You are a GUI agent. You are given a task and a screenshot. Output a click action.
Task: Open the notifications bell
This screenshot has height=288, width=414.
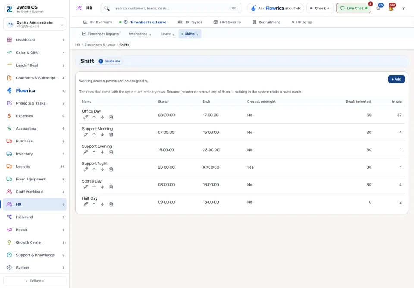(391, 8)
